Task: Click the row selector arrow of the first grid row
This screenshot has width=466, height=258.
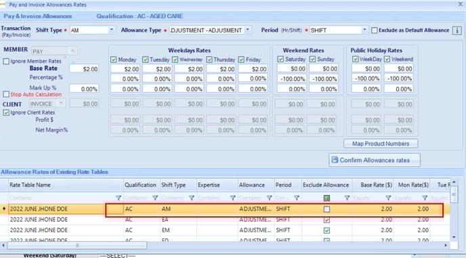Action: tap(4, 209)
